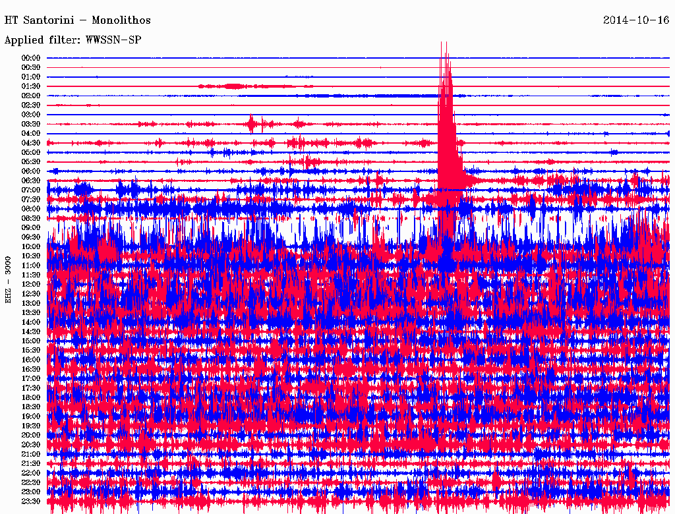Click the '07:30' time label
The width and height of the screenshot is (675, 514).
click(31, 199)
